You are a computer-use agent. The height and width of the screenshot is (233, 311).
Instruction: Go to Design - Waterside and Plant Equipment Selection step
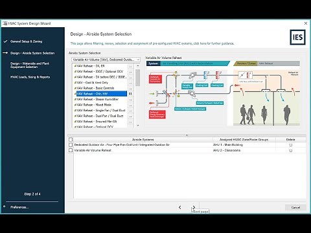point(30,65)
